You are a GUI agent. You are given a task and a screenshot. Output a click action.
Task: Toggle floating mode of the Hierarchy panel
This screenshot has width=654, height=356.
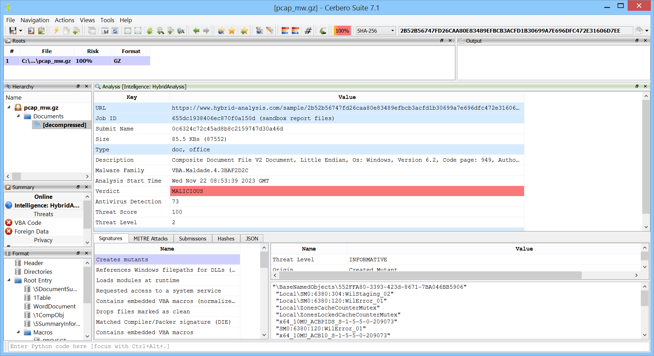(x=78, y=86)
